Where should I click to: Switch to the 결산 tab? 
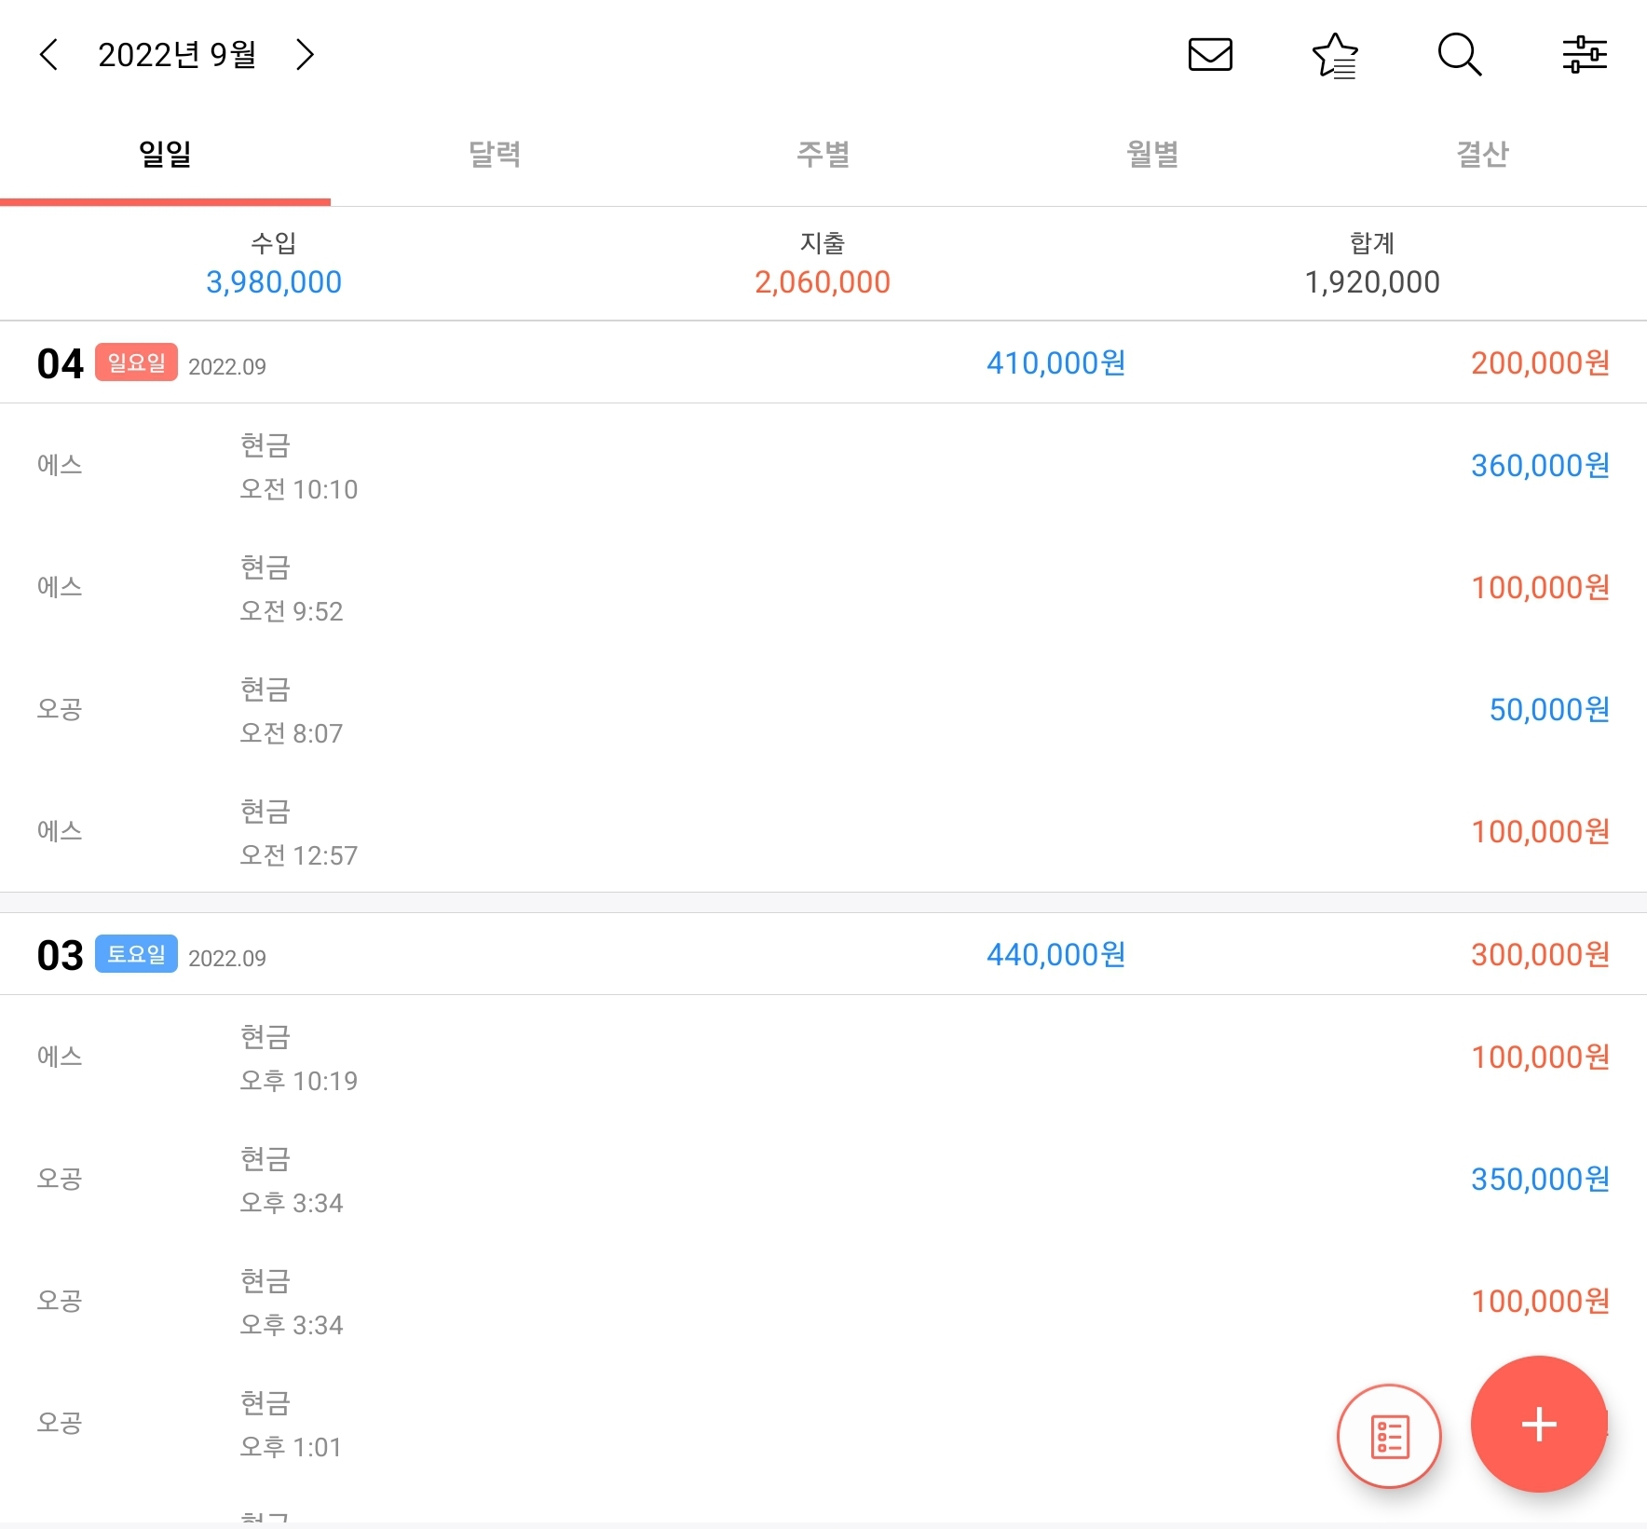(x=1482, y=154)
